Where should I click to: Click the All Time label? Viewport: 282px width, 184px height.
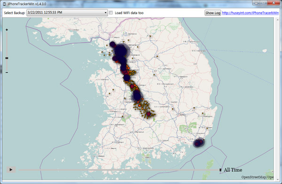233,170
